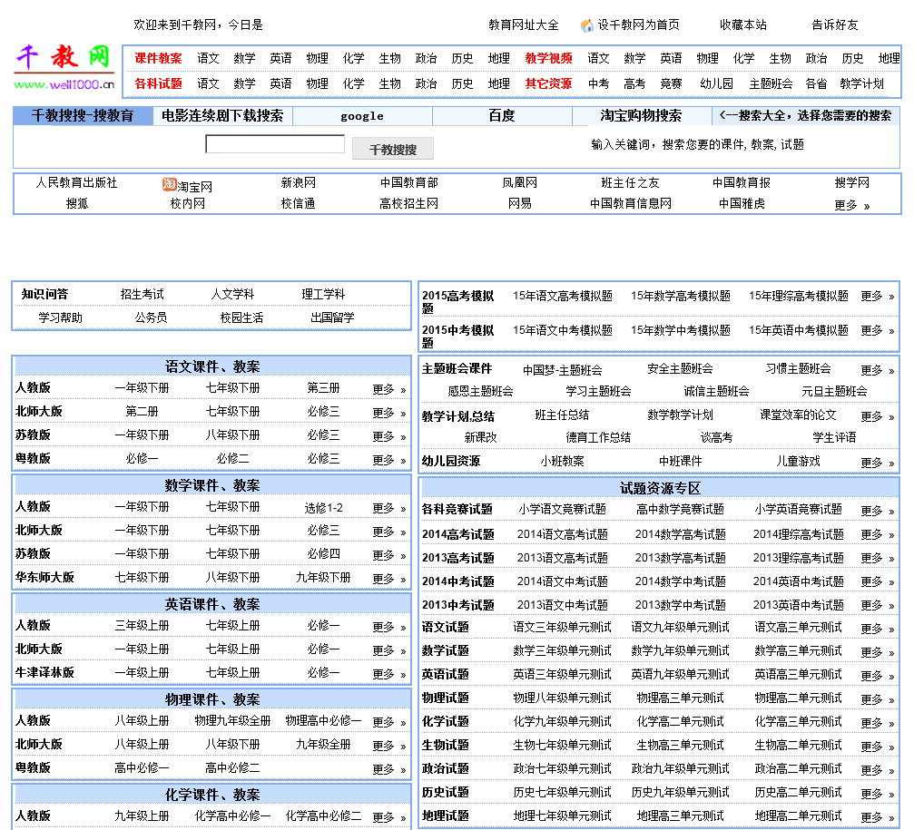
Task: Open 班主任之友 link
Action: [x=630, y=183]
